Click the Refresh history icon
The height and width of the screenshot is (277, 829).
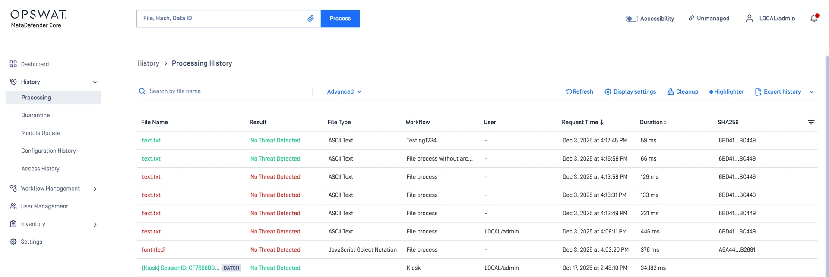[x=569, y=92]
